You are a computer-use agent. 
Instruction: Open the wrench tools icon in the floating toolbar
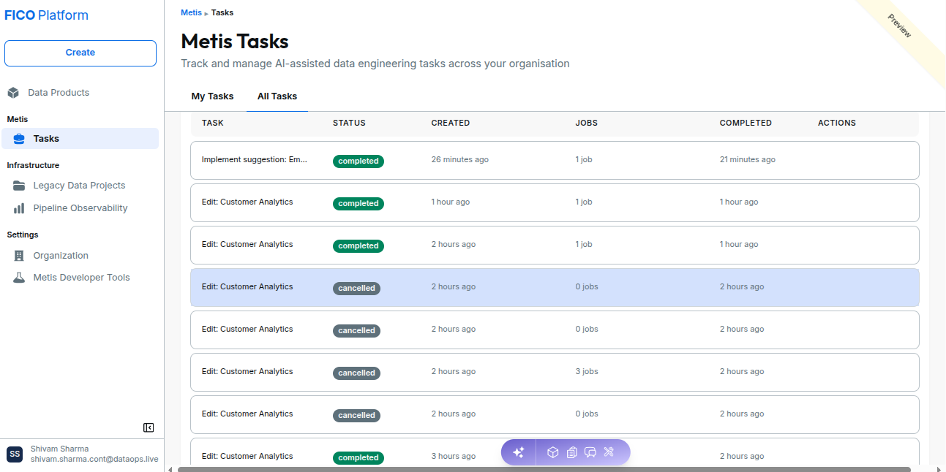pyautogui.click(x=609, y=452)
